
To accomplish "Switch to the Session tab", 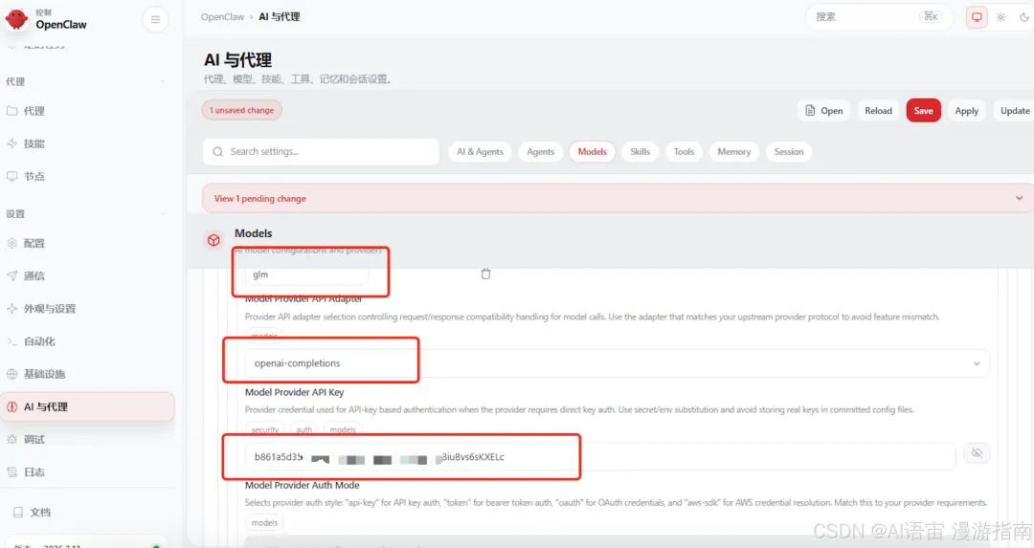I will pos(789,151).
